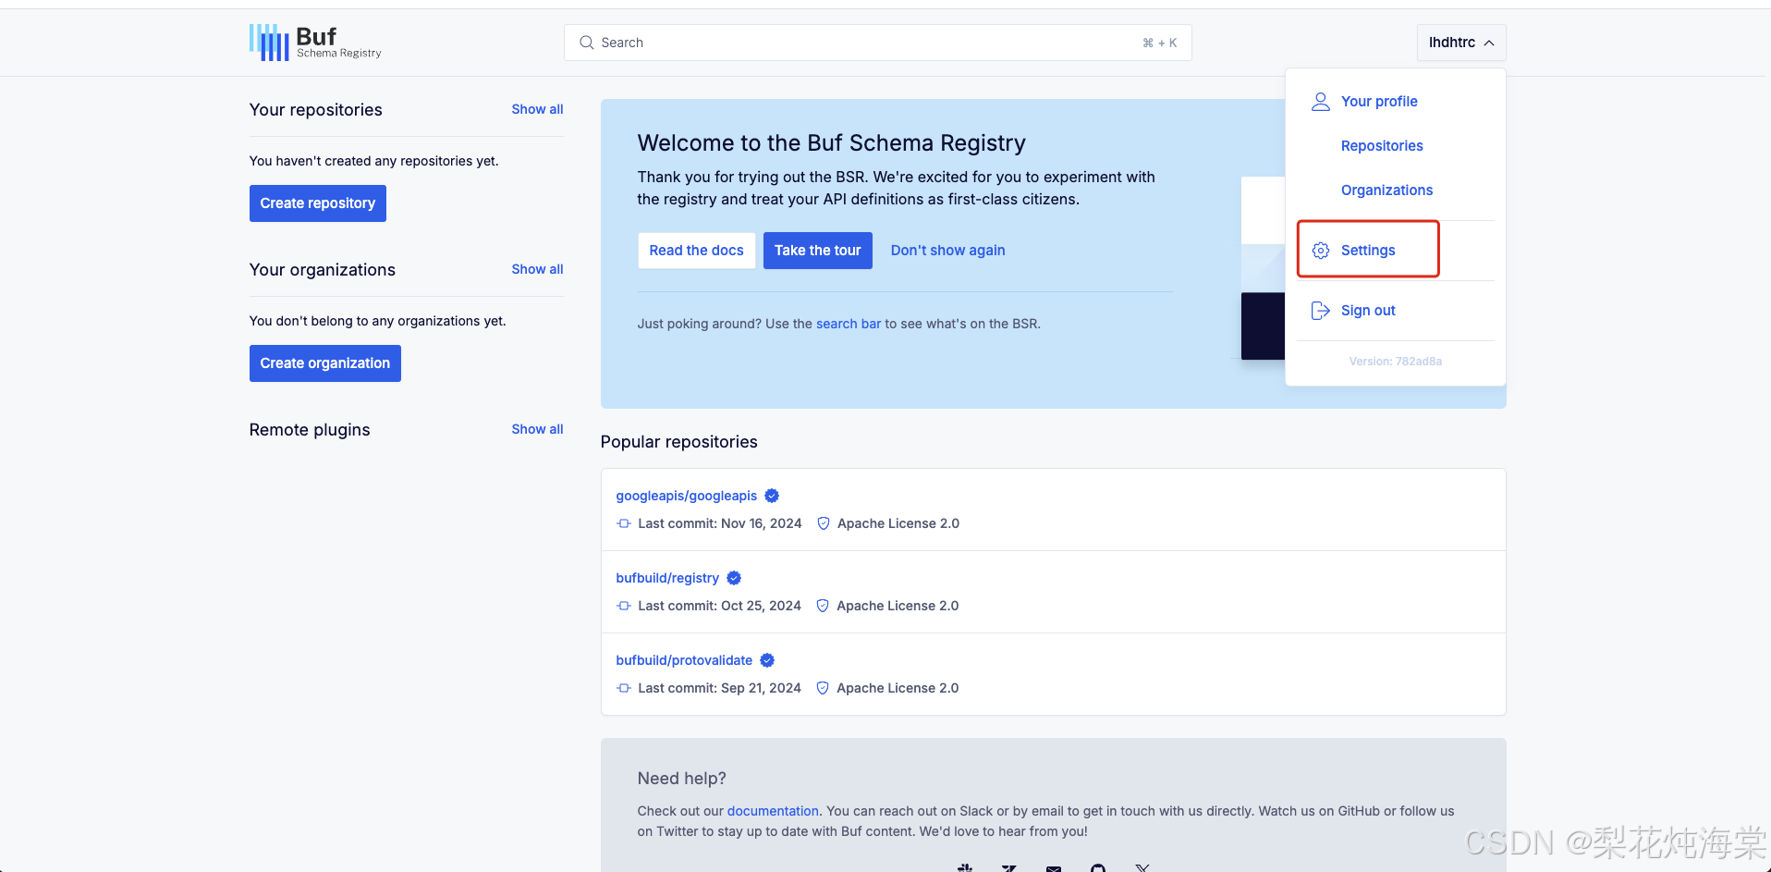Click 'You don't belong to any organizations yet.' text
The image size is (1771, 872).
(378, 321)
